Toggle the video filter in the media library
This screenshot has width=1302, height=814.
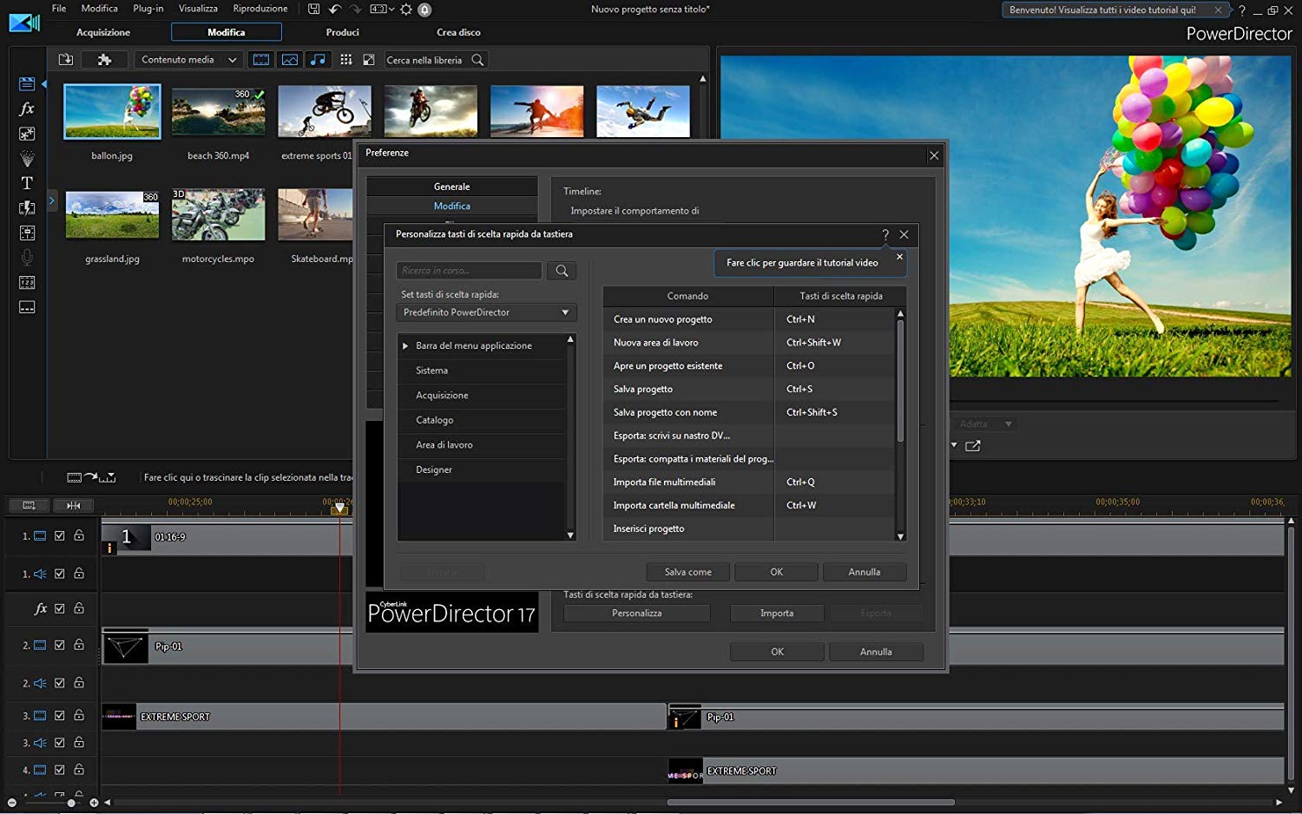click(260, 60)
